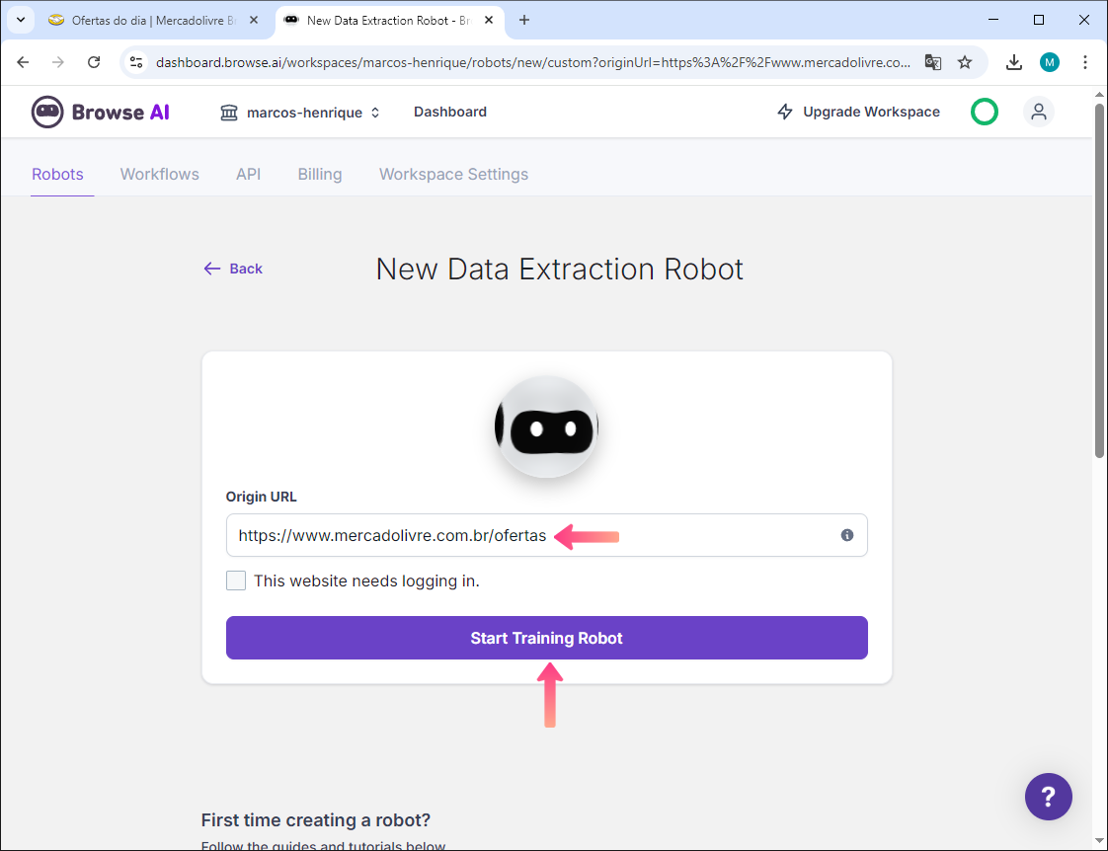Close the New Data Extraction Robot tab
The image size is (1108, 851).
[x=489, y=21]
